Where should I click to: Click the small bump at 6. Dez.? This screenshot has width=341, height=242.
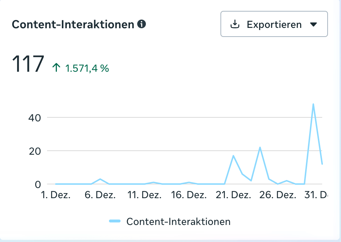pos(100,179)
